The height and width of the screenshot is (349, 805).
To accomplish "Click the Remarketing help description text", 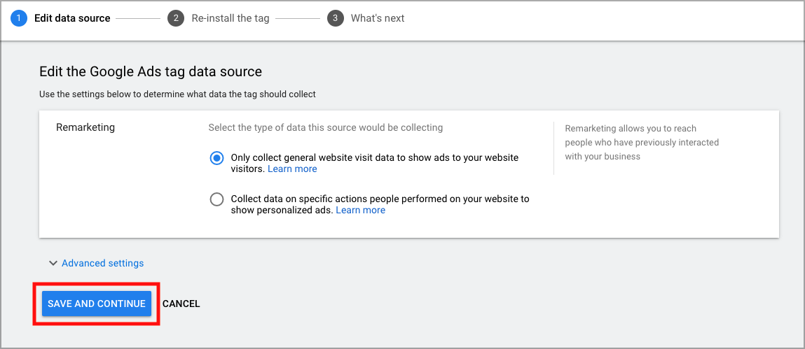I will (x=642, y=143).
